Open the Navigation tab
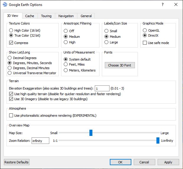The image size is (183, 169). 66,16
